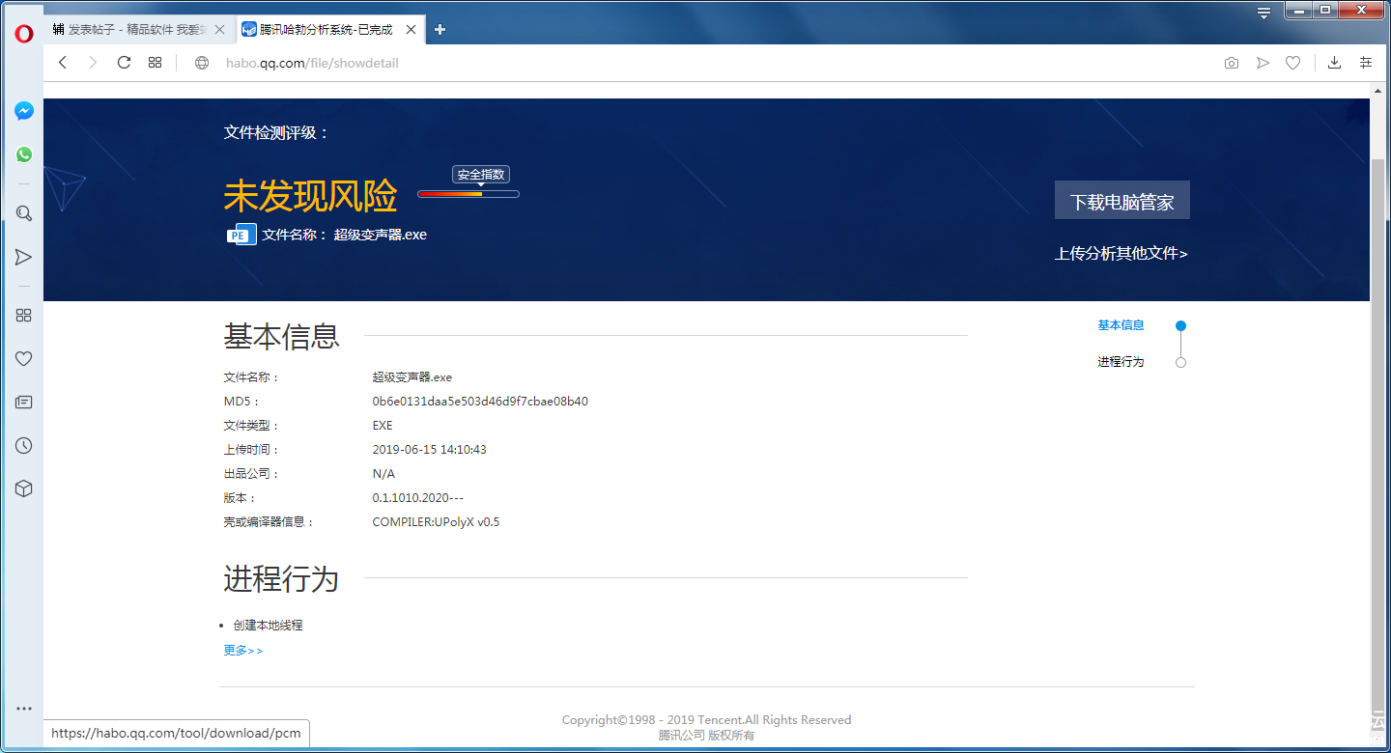Open History clock in the sidebar
The height and width of the screenshot is (753, 1391).
pyautogui.click(x=24, y=446)
